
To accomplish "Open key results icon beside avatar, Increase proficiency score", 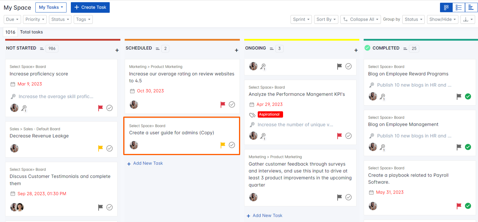I will (24, 108).
